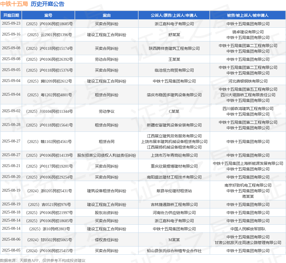Viewport: 286px width, 263px height.
Task: Select case number (2025)云2901民初1396号
Action: pos(49,35)
